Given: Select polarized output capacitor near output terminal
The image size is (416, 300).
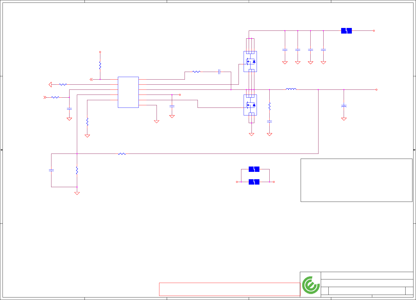Looking at the screenshot, I should pyautogui.click(x=344, y=106).
